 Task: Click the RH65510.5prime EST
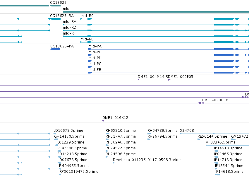pyautogui.click(x=107, y=134)
